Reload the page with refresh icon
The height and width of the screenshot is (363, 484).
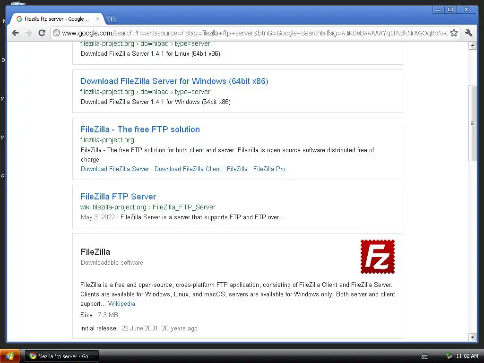tap(42, 33)
